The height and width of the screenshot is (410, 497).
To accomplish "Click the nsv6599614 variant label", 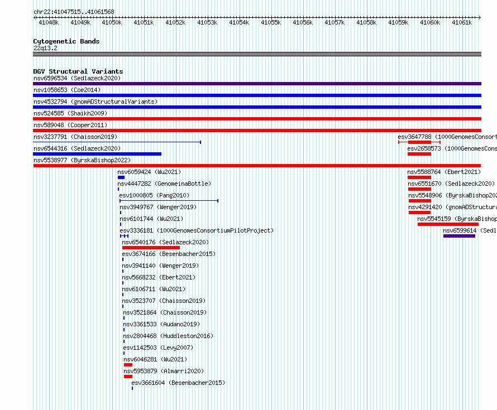I will coord(470,230).
